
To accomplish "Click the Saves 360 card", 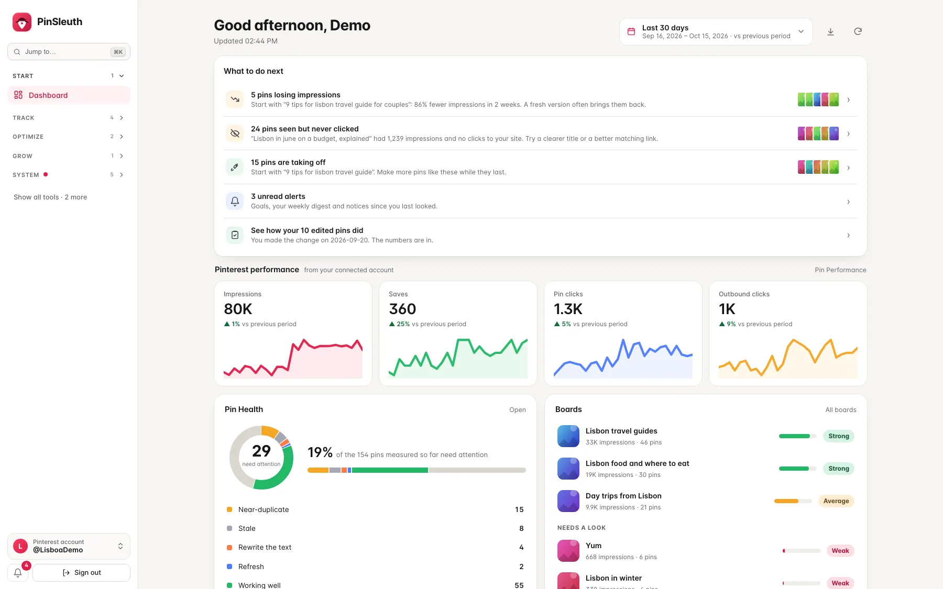I will (x=458, y=334).
